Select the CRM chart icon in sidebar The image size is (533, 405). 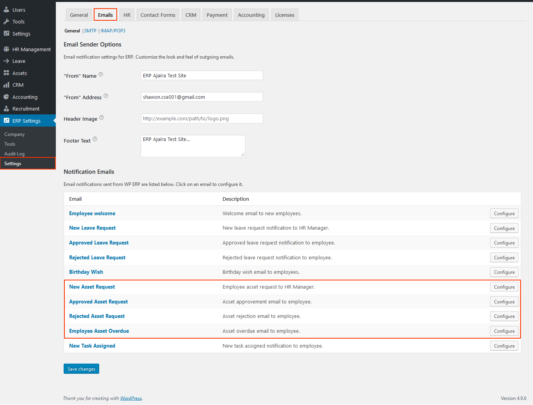tap(7, 85)
